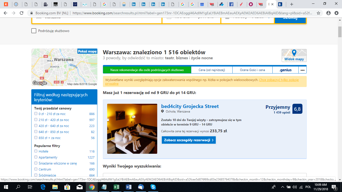
Task: Click the Pokaż mapę button on the map
Action: [87, 51]
